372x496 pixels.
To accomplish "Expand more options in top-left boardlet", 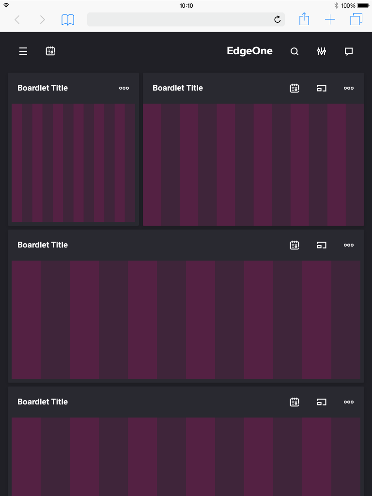I will point(124,88).
